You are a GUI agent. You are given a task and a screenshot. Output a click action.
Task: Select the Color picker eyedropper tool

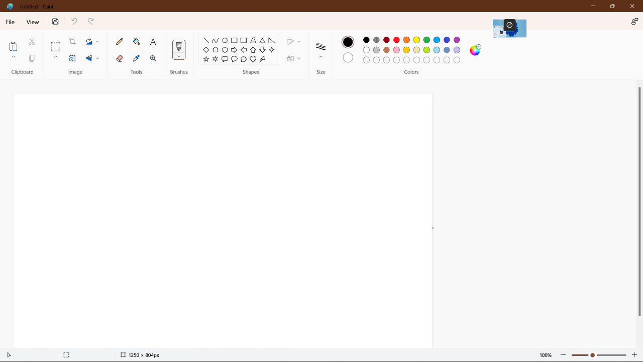pyautogui.click(x=136, y=58)
